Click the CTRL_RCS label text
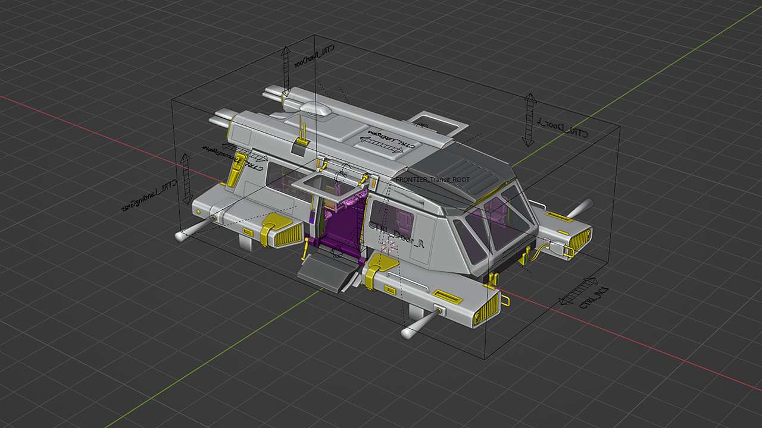Image resolution: width=762 pixels, height=428 pixels. click(x=594, y=298)
